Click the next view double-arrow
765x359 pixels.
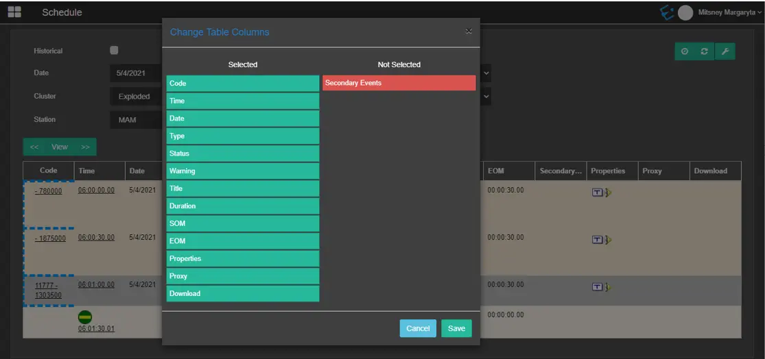click(85, 147)
